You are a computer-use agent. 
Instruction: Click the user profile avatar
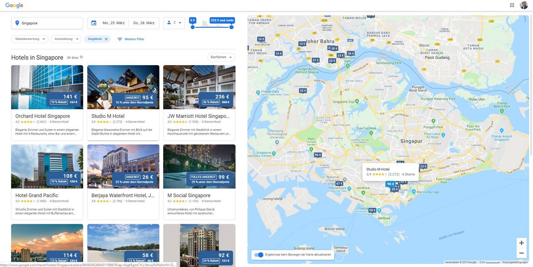point(523,5)
